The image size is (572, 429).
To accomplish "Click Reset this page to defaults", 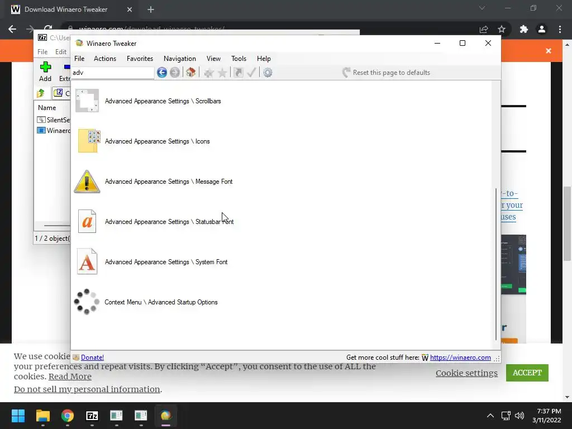I will [387, 73].
